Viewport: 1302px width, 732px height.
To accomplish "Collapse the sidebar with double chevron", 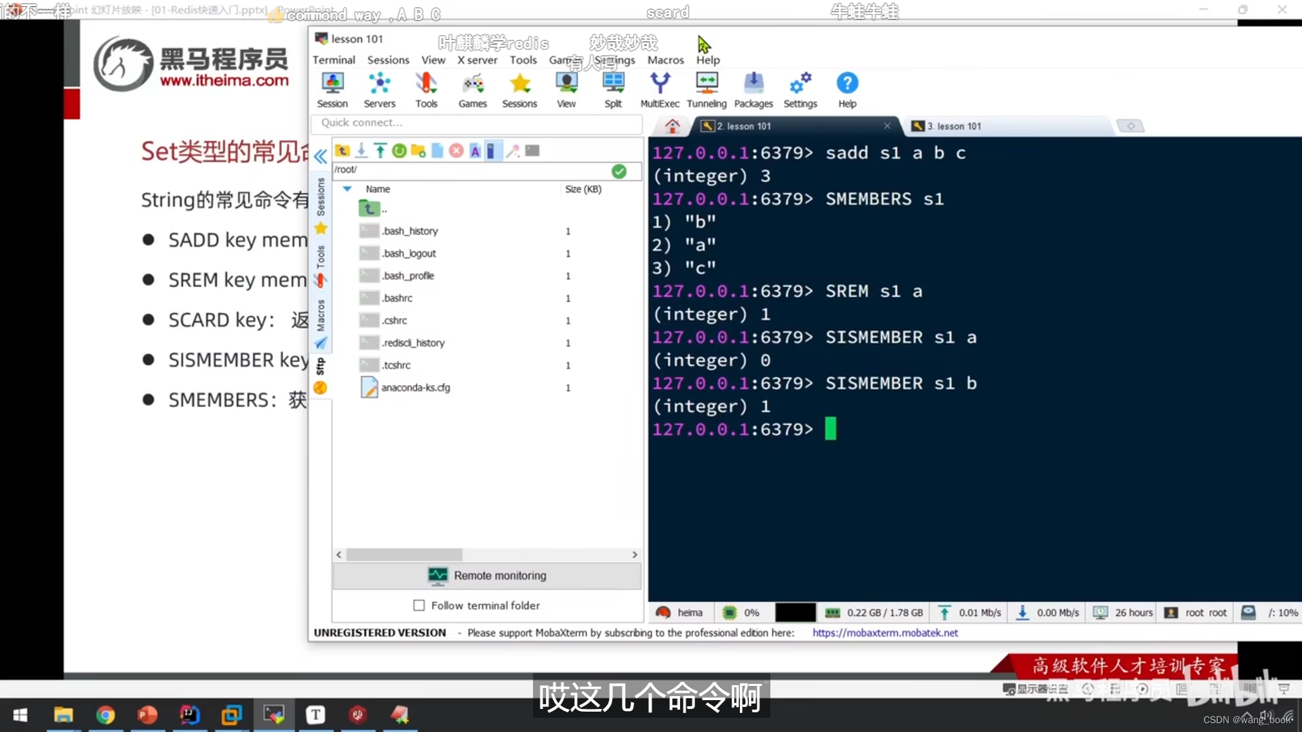I will point(320,157).
